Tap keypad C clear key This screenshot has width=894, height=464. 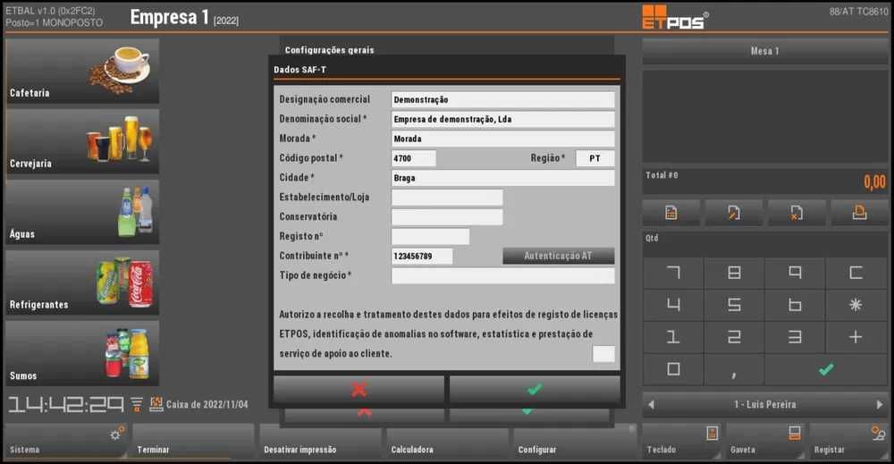pyautogui.click(x=856, y=273)
